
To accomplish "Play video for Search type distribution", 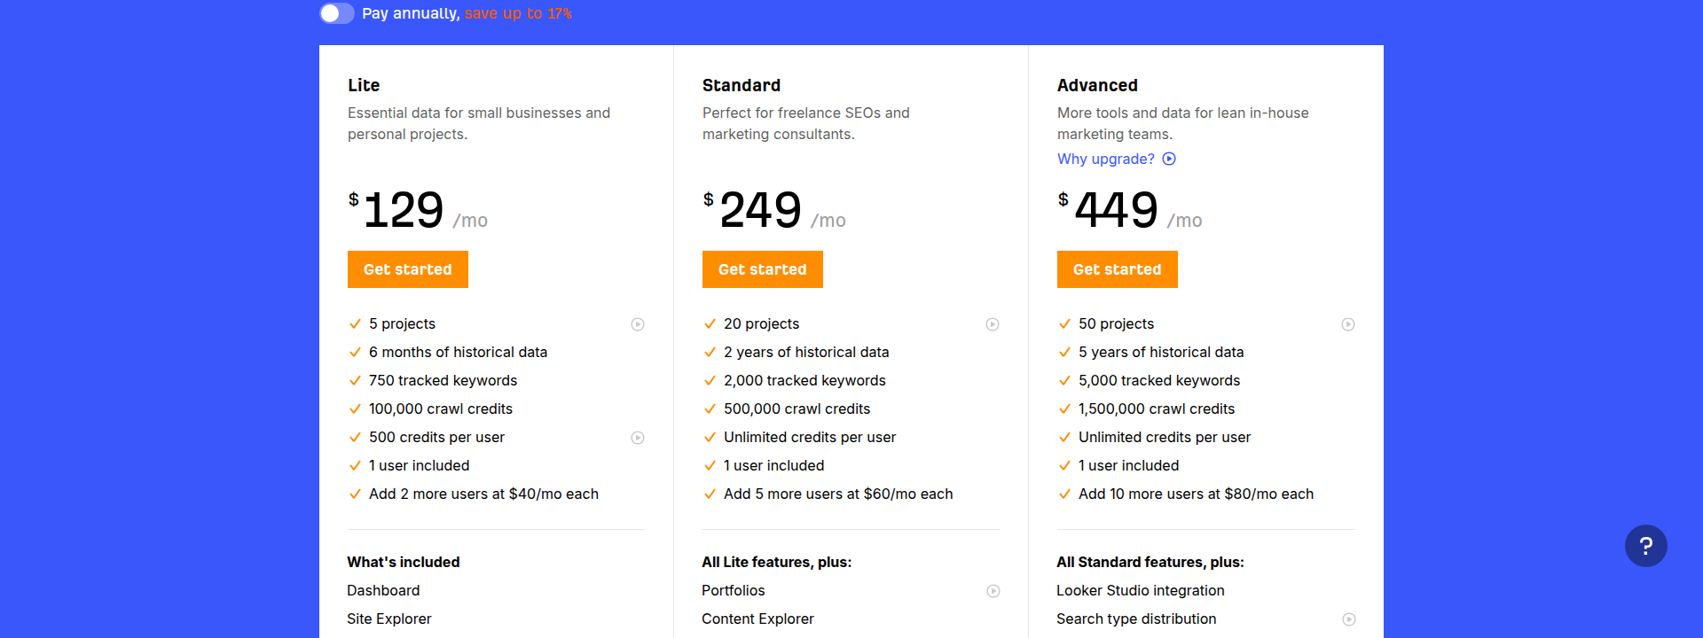I will click(x=1348, y=619).
